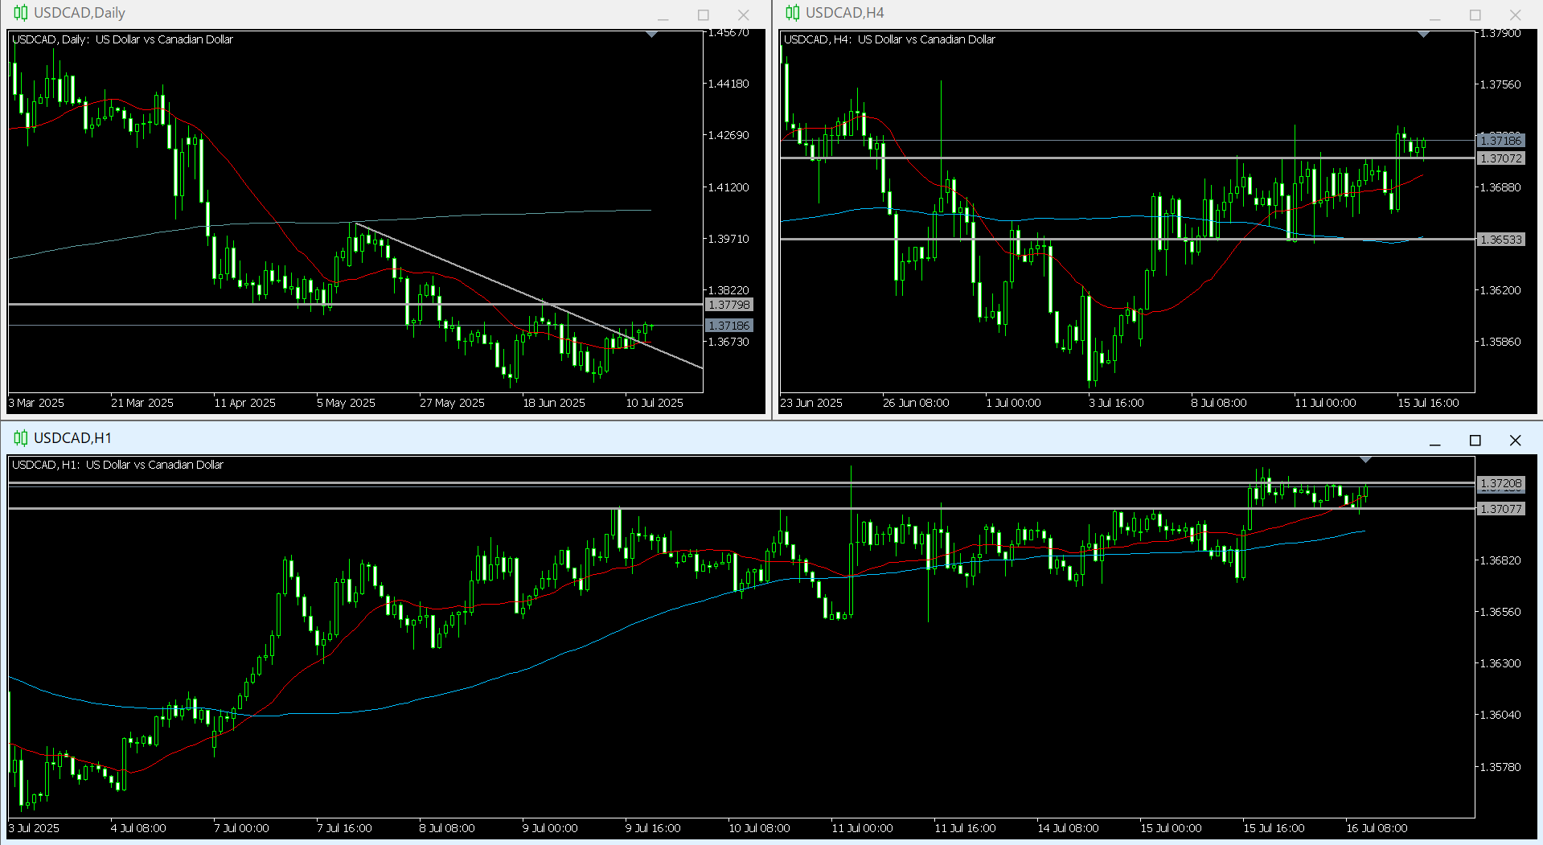
Task: Select the 1.37186 price label on Daily chart
Action: 728,326
